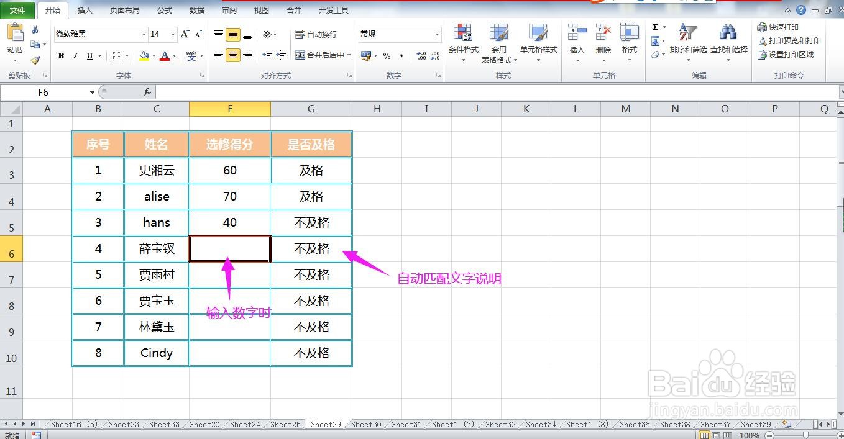Open the Sheet30 worksheet tab
Image resolution: width=844 pixels, height=439 pixels.
tap(366, 425)
